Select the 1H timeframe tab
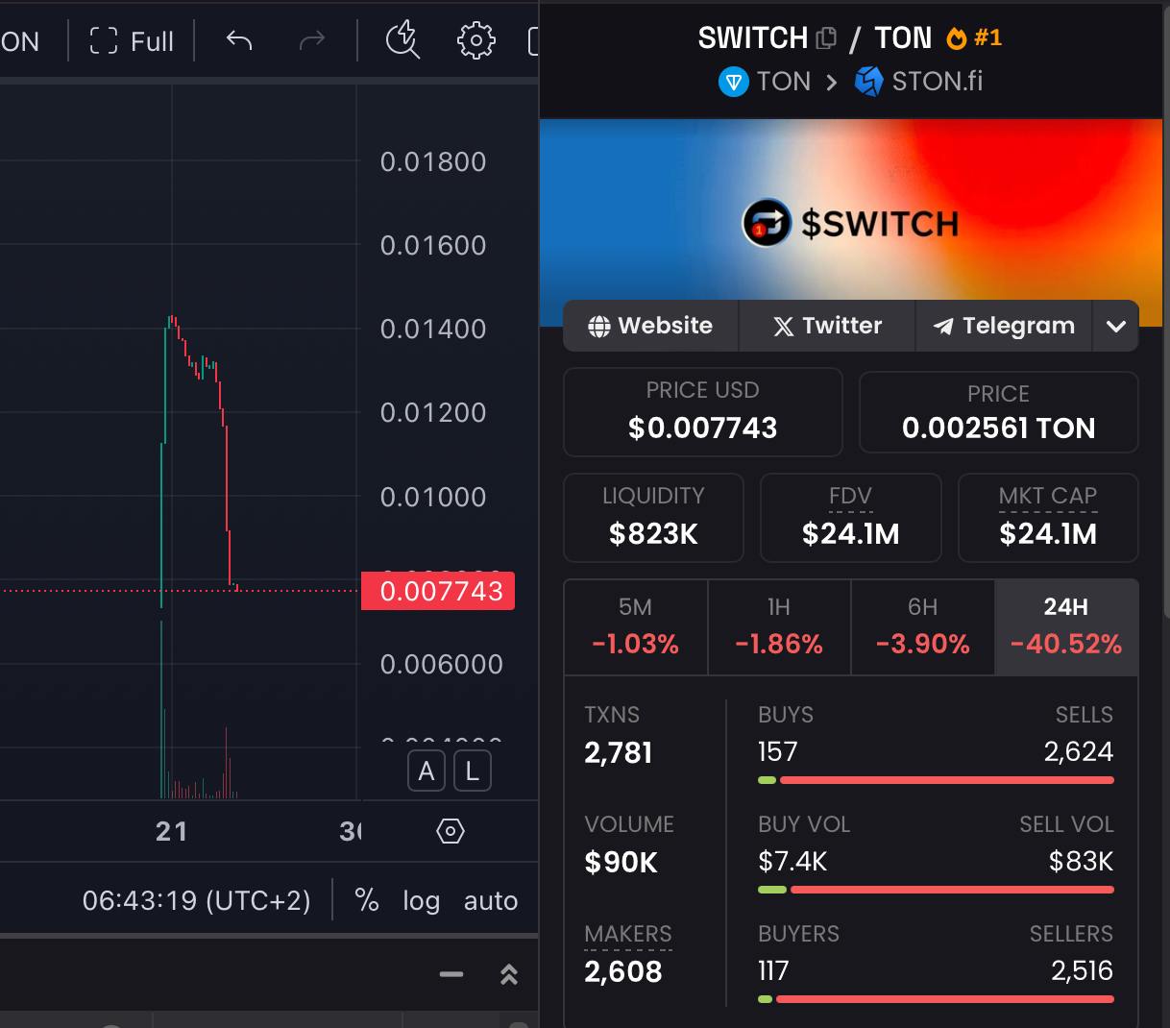The height and width of the screenshot is (1028, 1170). (x=779, y=626)
